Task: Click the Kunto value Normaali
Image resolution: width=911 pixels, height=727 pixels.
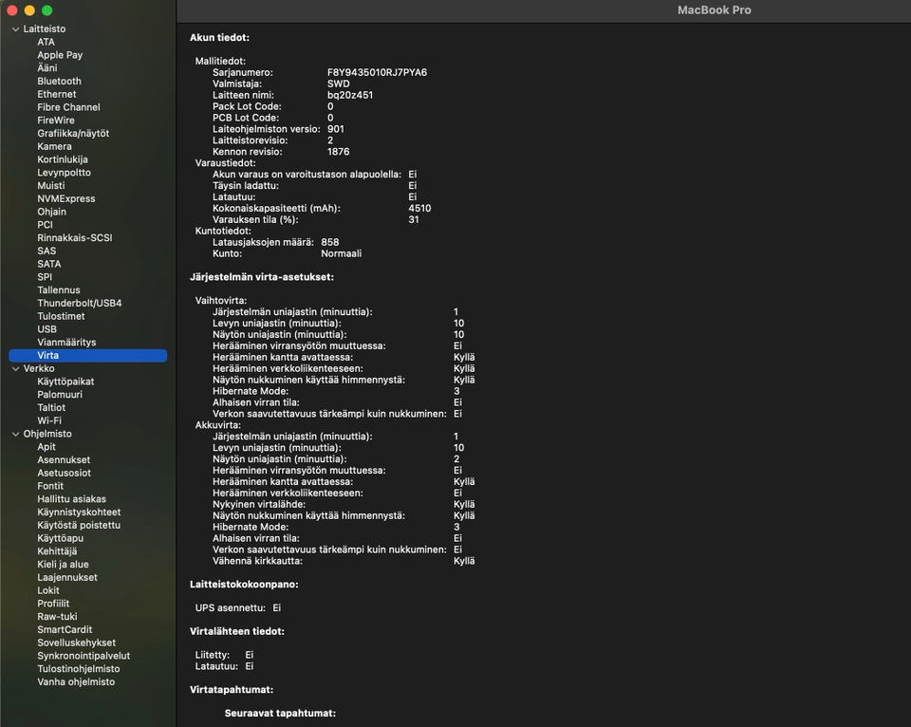Action: click(341, 254)
